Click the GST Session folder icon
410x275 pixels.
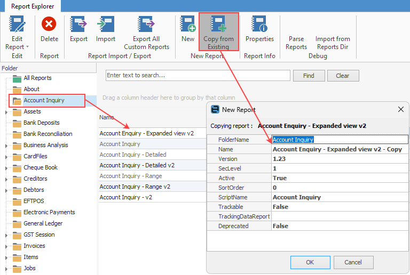point(17,235)
